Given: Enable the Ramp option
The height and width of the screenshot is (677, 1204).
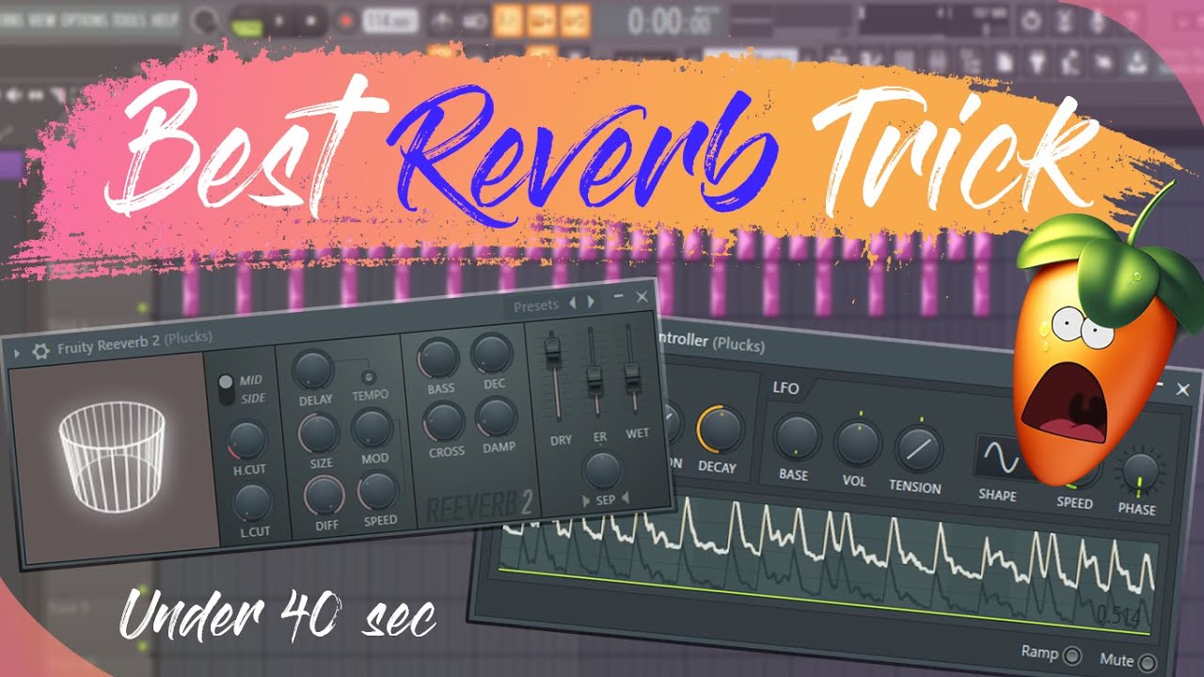Looking at the screenshot, I should click(x=1071, y=655).
